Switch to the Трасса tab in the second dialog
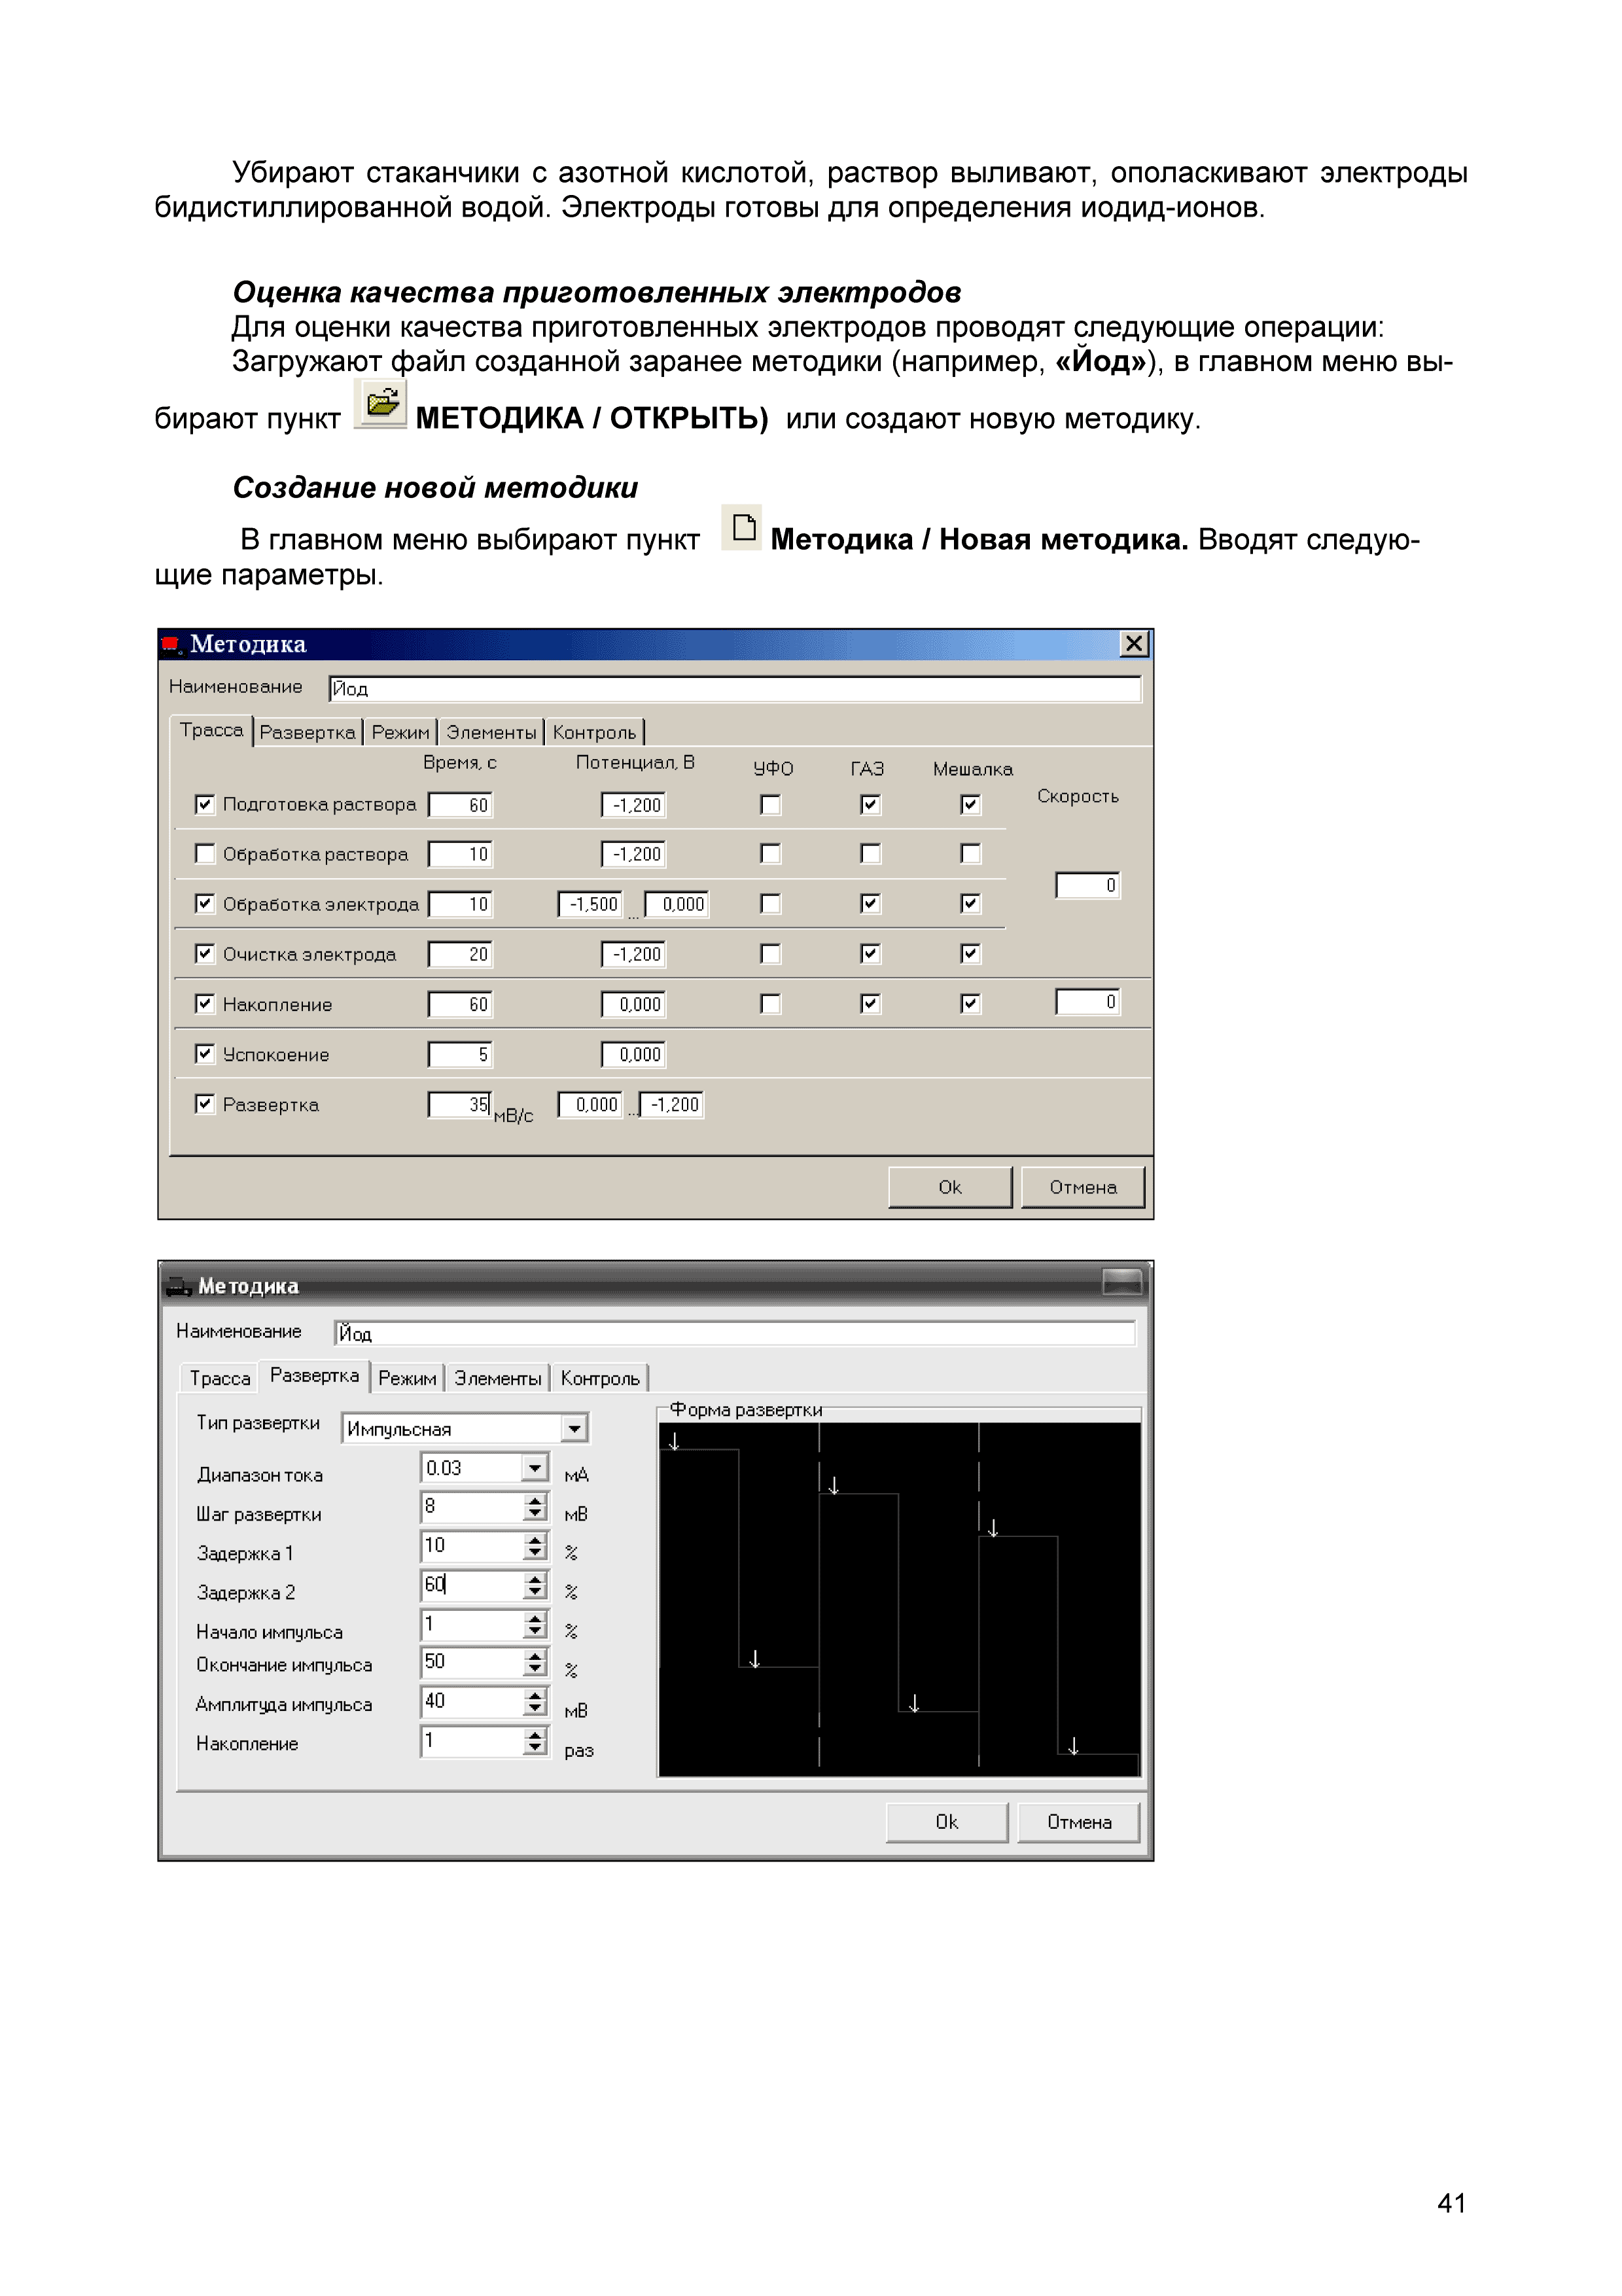The width and height of the screenshot is (1622, 2296). (x=220, y=1378)
